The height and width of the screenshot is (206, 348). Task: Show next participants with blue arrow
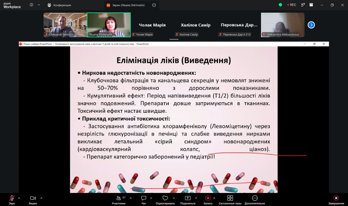pos(311,25)
